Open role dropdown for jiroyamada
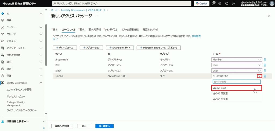This screenshot has width=275, height=131. click(237, 60)
